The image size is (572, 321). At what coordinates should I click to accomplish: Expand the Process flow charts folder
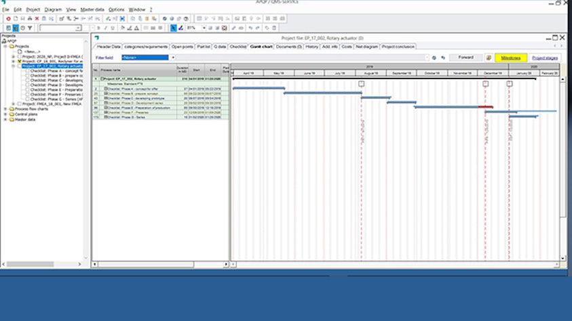click(x=5, y=109)
